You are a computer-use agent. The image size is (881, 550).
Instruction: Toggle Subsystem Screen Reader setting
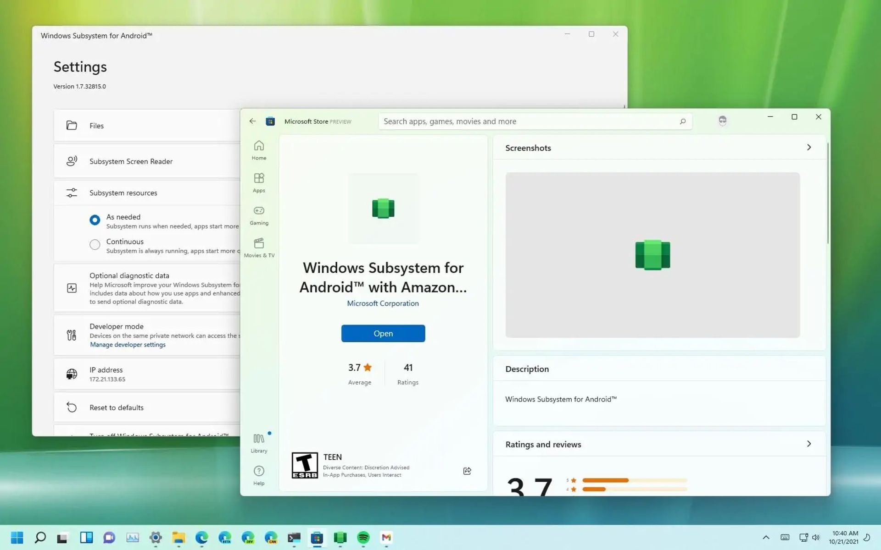131,161
